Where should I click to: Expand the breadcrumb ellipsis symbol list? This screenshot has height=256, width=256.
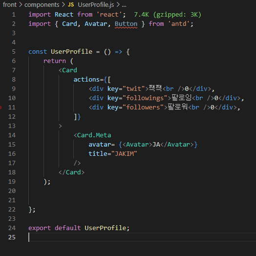pyautogui.click(x=124, y=5)
